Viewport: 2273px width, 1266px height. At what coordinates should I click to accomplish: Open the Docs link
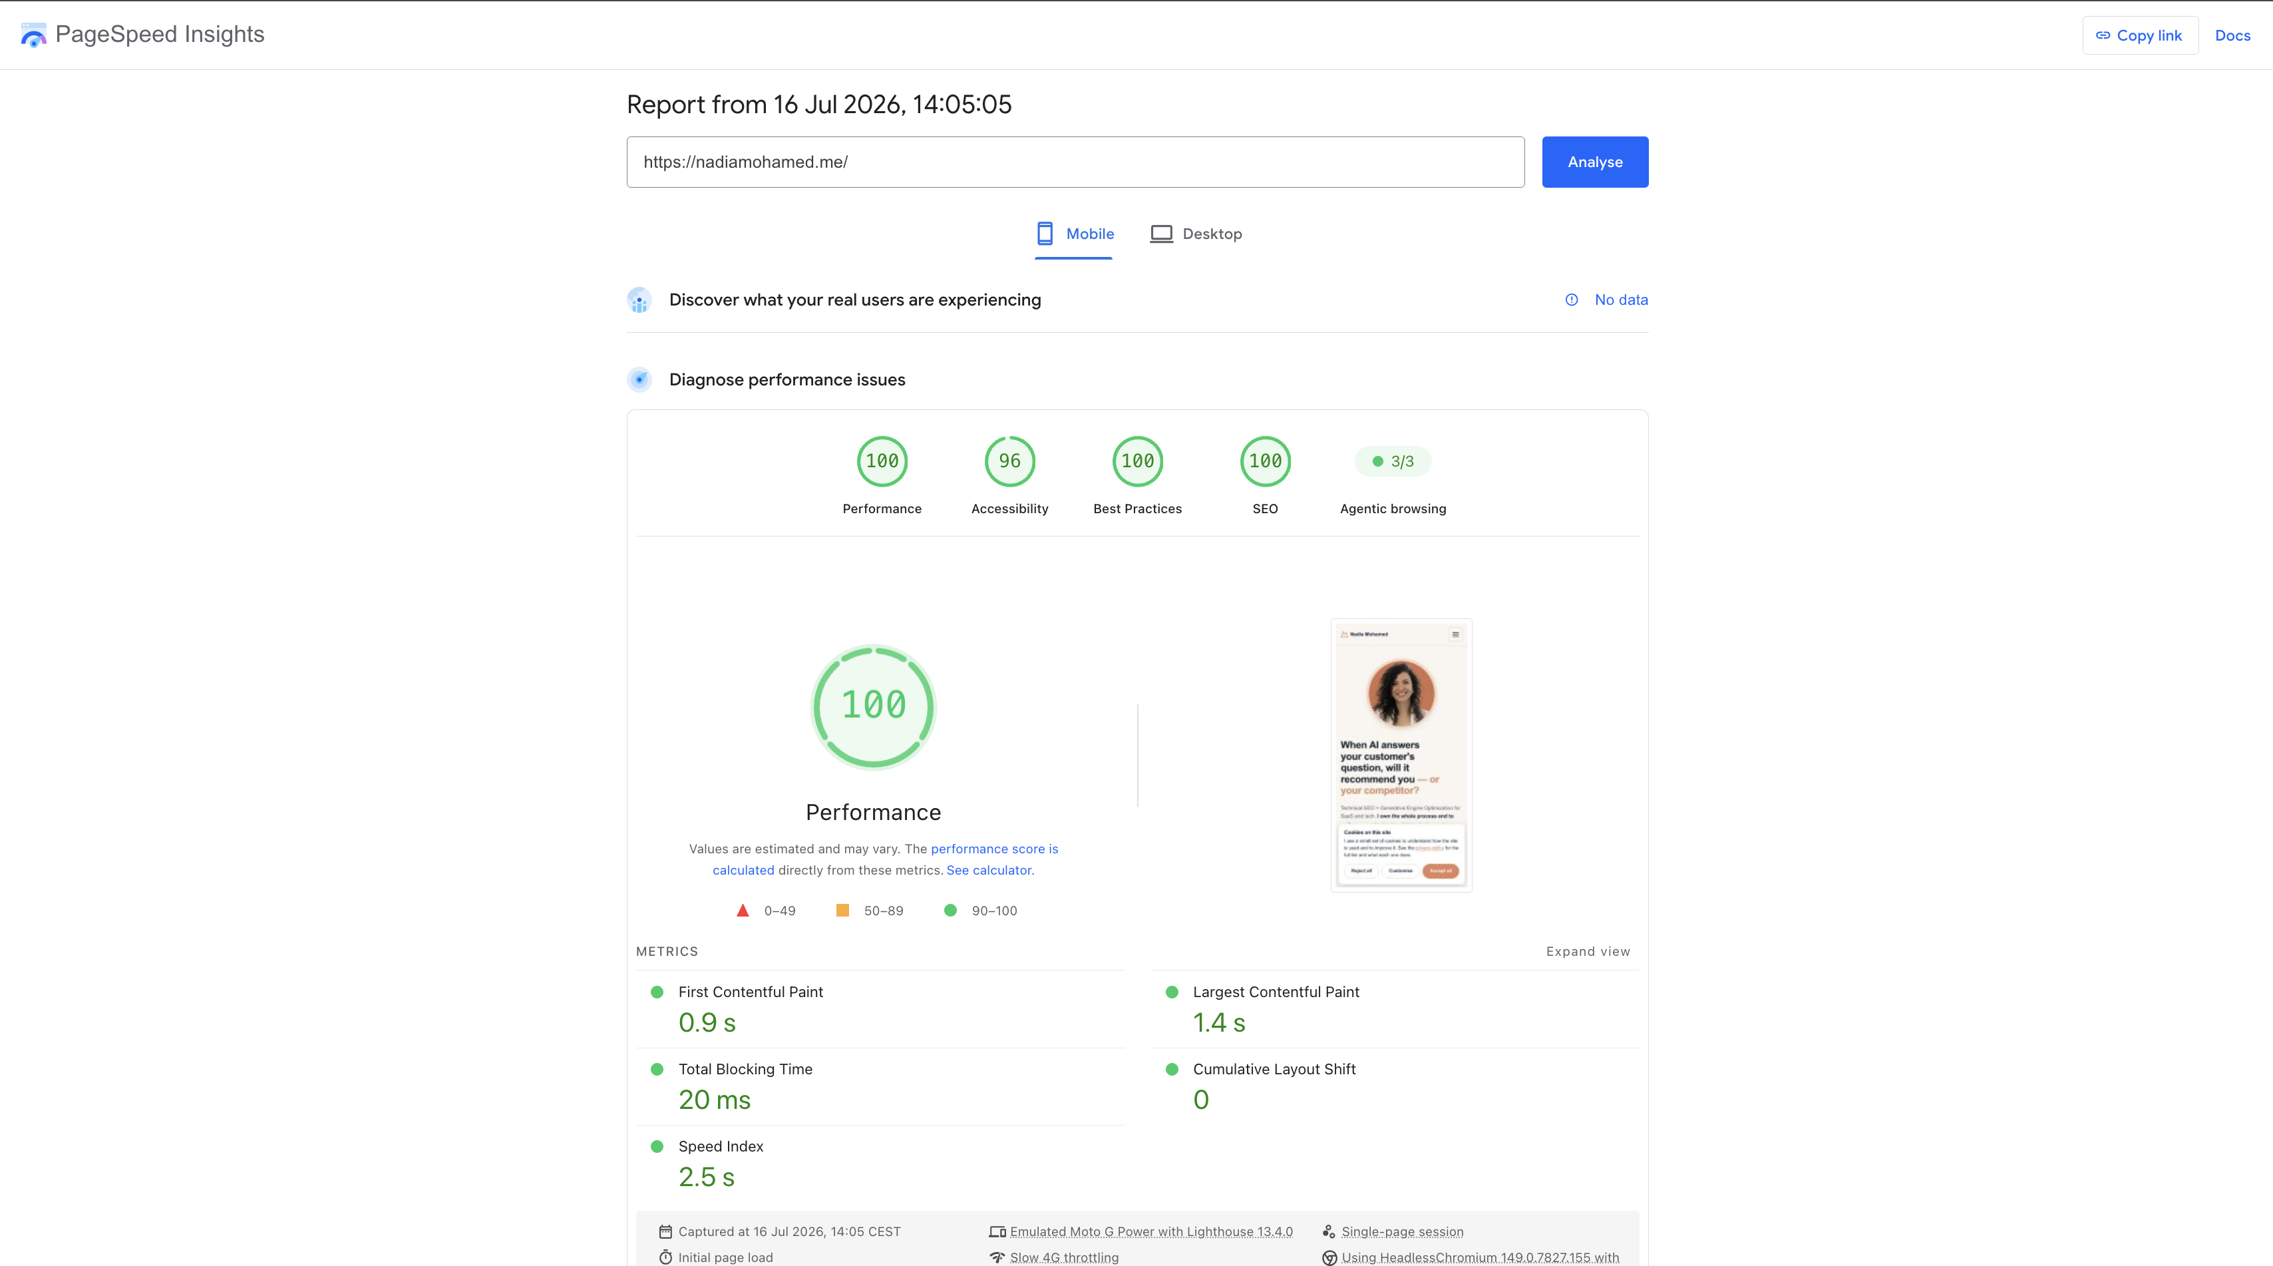coord(2232,35)
